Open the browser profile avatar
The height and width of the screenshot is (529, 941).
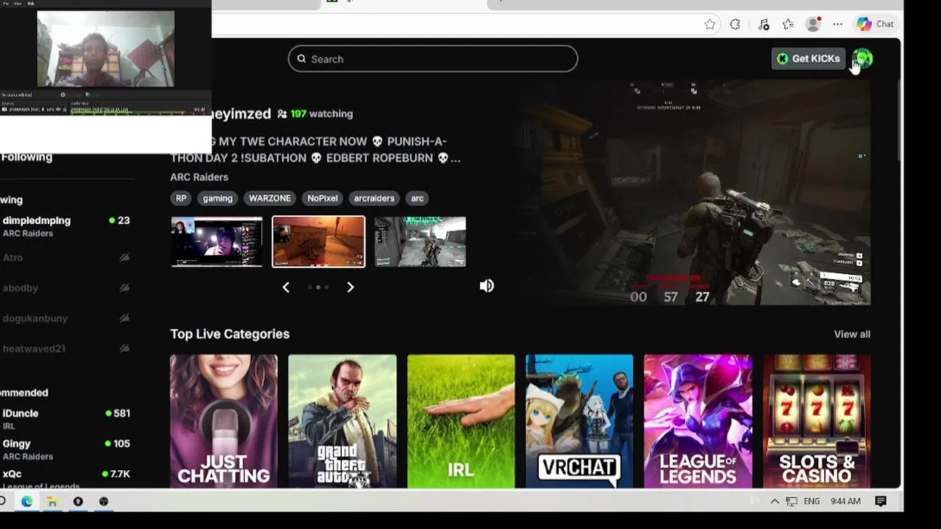(x=813, y=24)
